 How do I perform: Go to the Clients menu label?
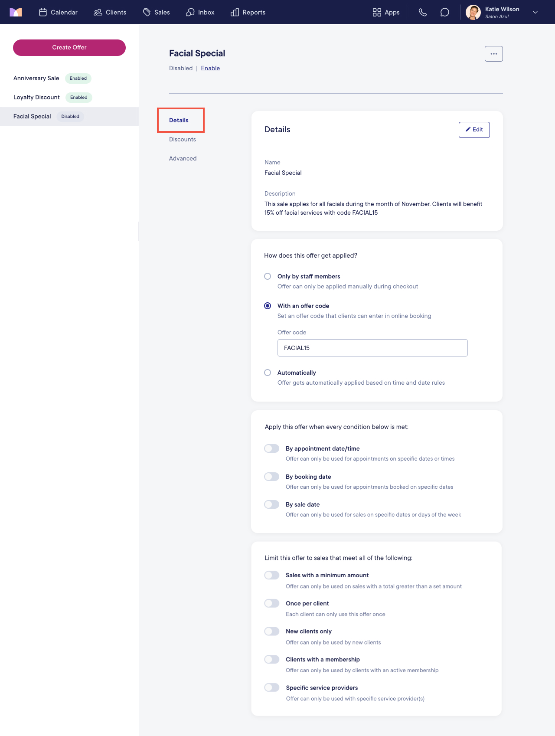[116, 12]
